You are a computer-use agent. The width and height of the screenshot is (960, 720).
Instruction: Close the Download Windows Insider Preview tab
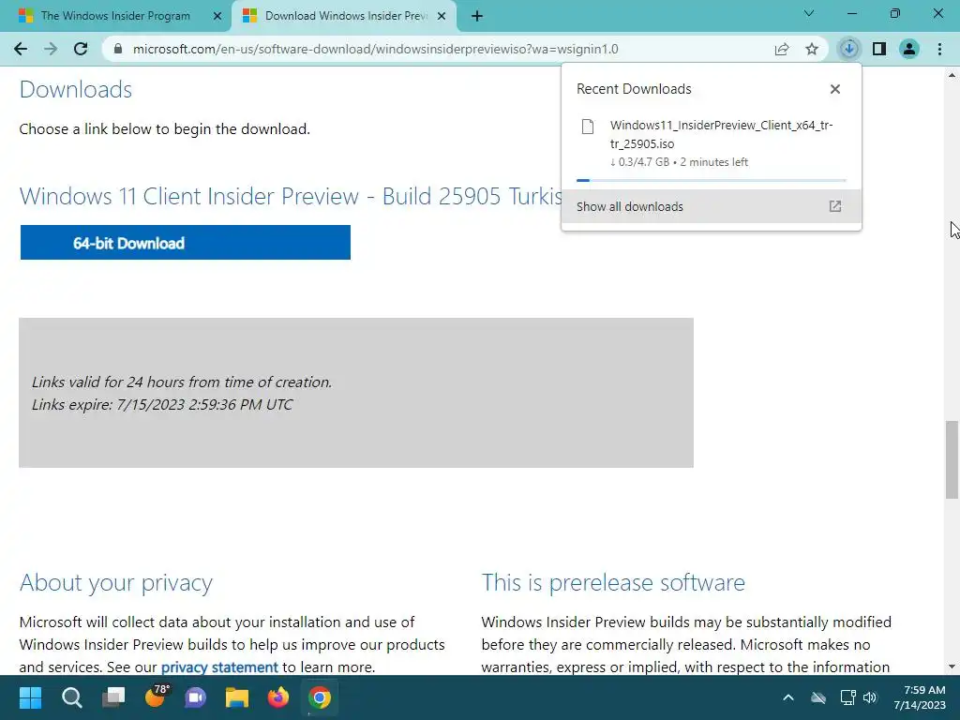tap(442, 16)
